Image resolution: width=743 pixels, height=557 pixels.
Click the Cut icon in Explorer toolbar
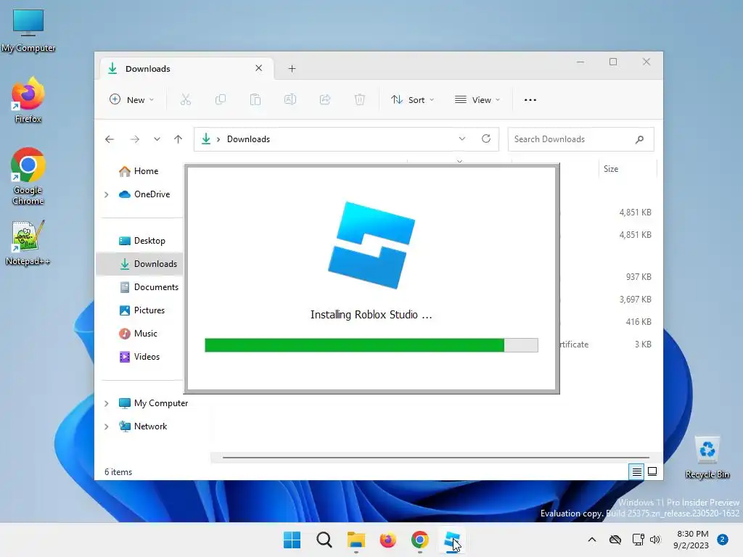point(185,99)
